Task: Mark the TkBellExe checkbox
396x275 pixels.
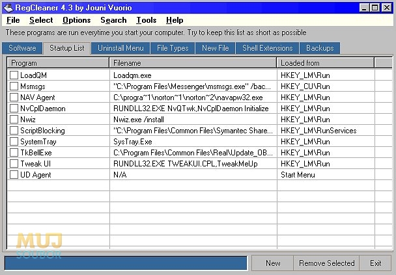Action: click(14, 153)
